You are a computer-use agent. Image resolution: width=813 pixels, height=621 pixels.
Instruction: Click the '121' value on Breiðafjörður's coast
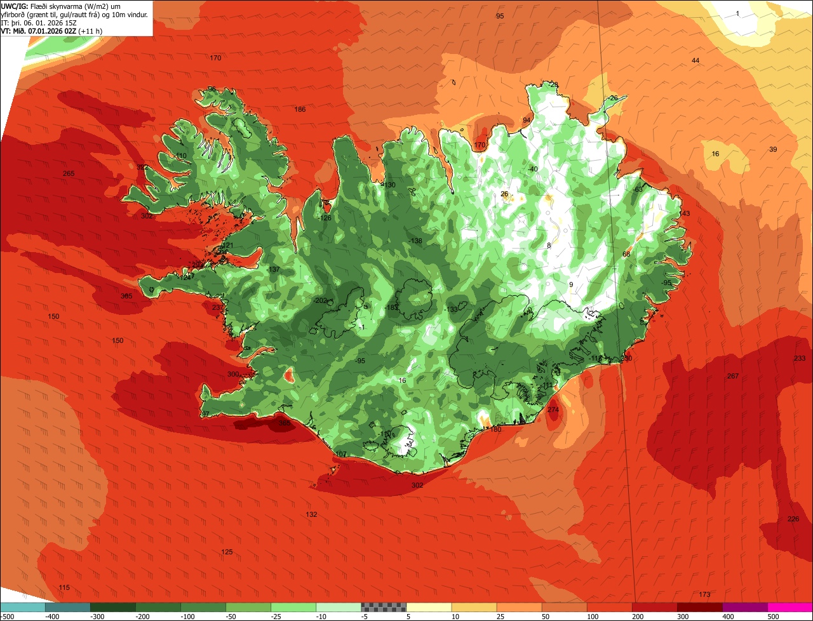(227, 246)
